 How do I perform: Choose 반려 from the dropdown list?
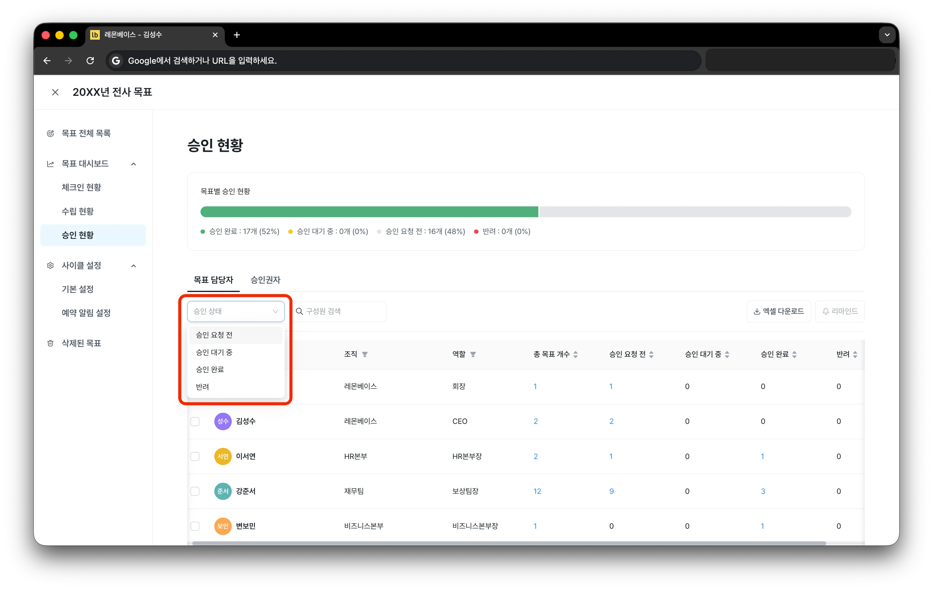[236, 387]
